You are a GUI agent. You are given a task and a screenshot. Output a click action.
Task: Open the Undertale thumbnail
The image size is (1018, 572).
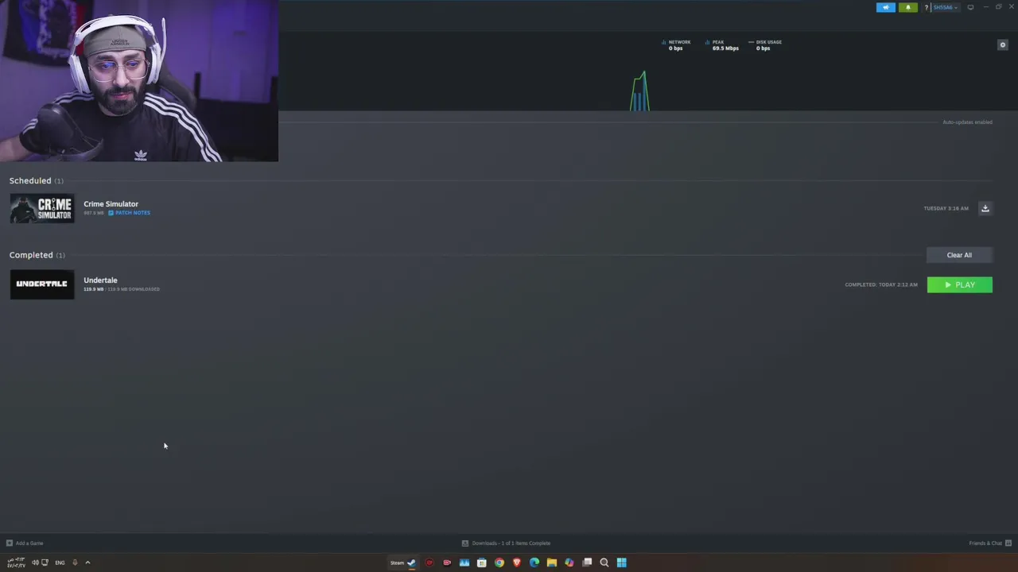(42, 284)
